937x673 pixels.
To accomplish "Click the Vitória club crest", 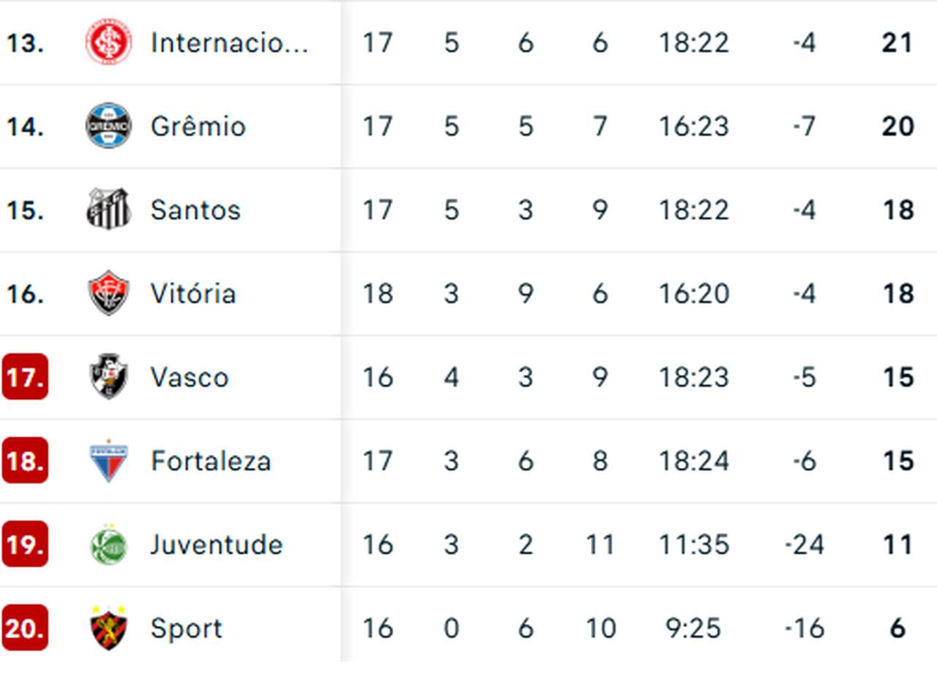I will click(x=108, y=293).
